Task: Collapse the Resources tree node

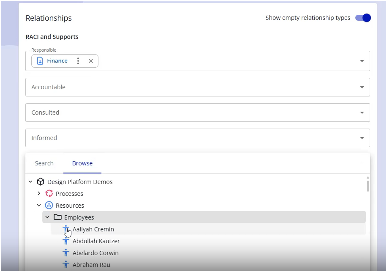Action: 39,206
